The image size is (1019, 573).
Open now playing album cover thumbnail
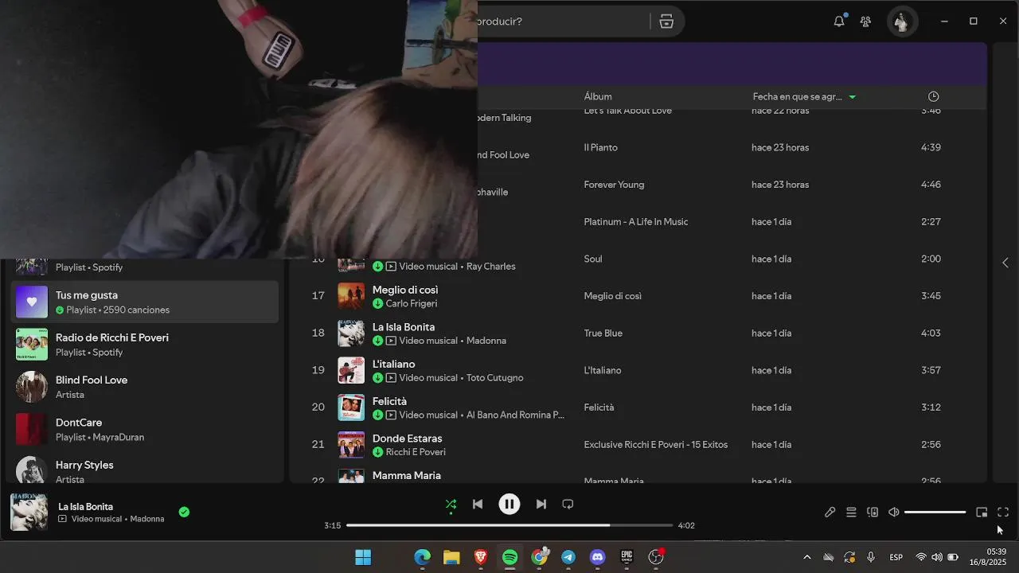pos(29,512)
